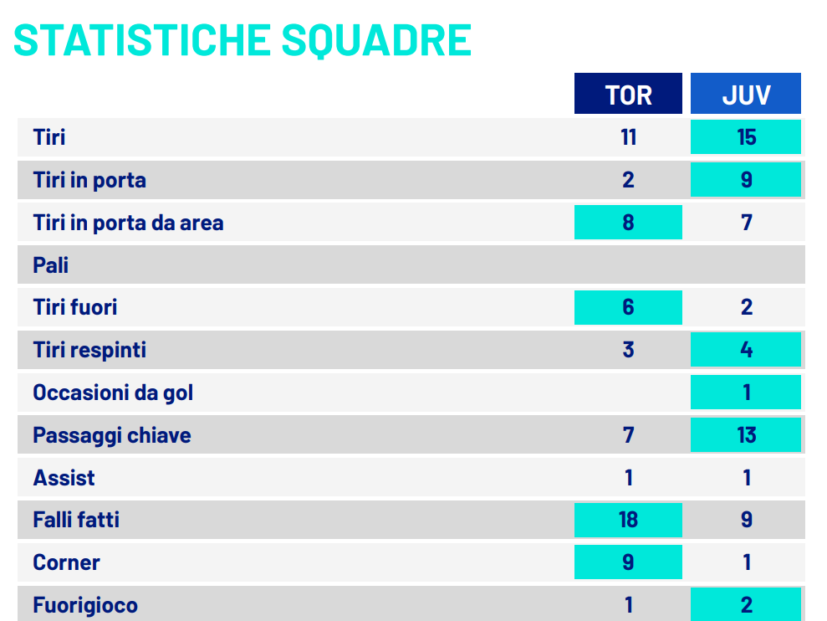Viewport: 827px width, 621px height.
Task: Select JUV's highlighted Passaggi chiave value 13
Action: point(746,435)
